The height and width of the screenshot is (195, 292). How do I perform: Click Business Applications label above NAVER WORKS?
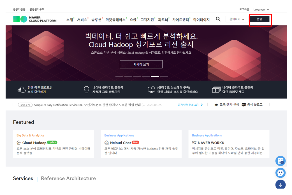[x=207, y=135]
